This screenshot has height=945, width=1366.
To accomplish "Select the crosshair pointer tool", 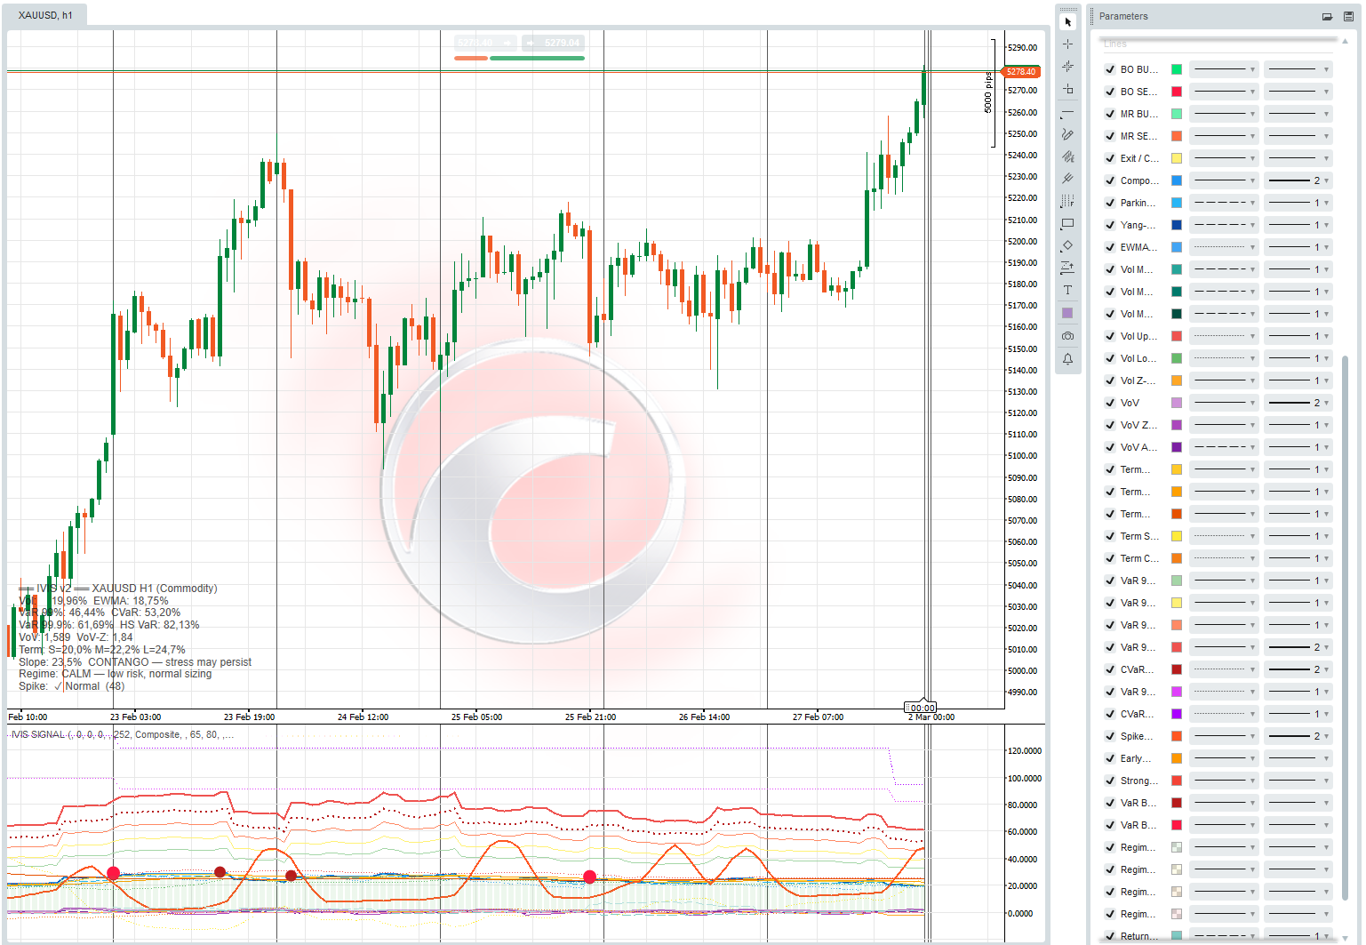I will coord(1067,43).
